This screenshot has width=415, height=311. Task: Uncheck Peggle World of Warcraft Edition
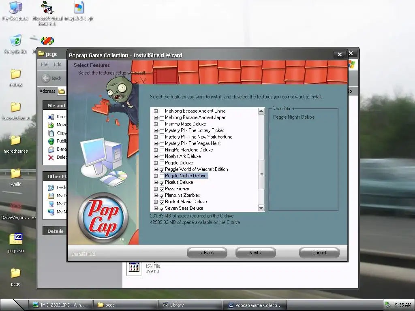tap(162, 170)
